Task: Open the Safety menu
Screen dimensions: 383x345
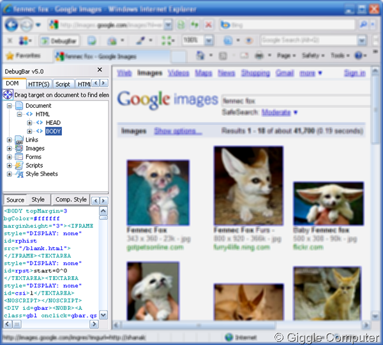Action: click(313, 55)
